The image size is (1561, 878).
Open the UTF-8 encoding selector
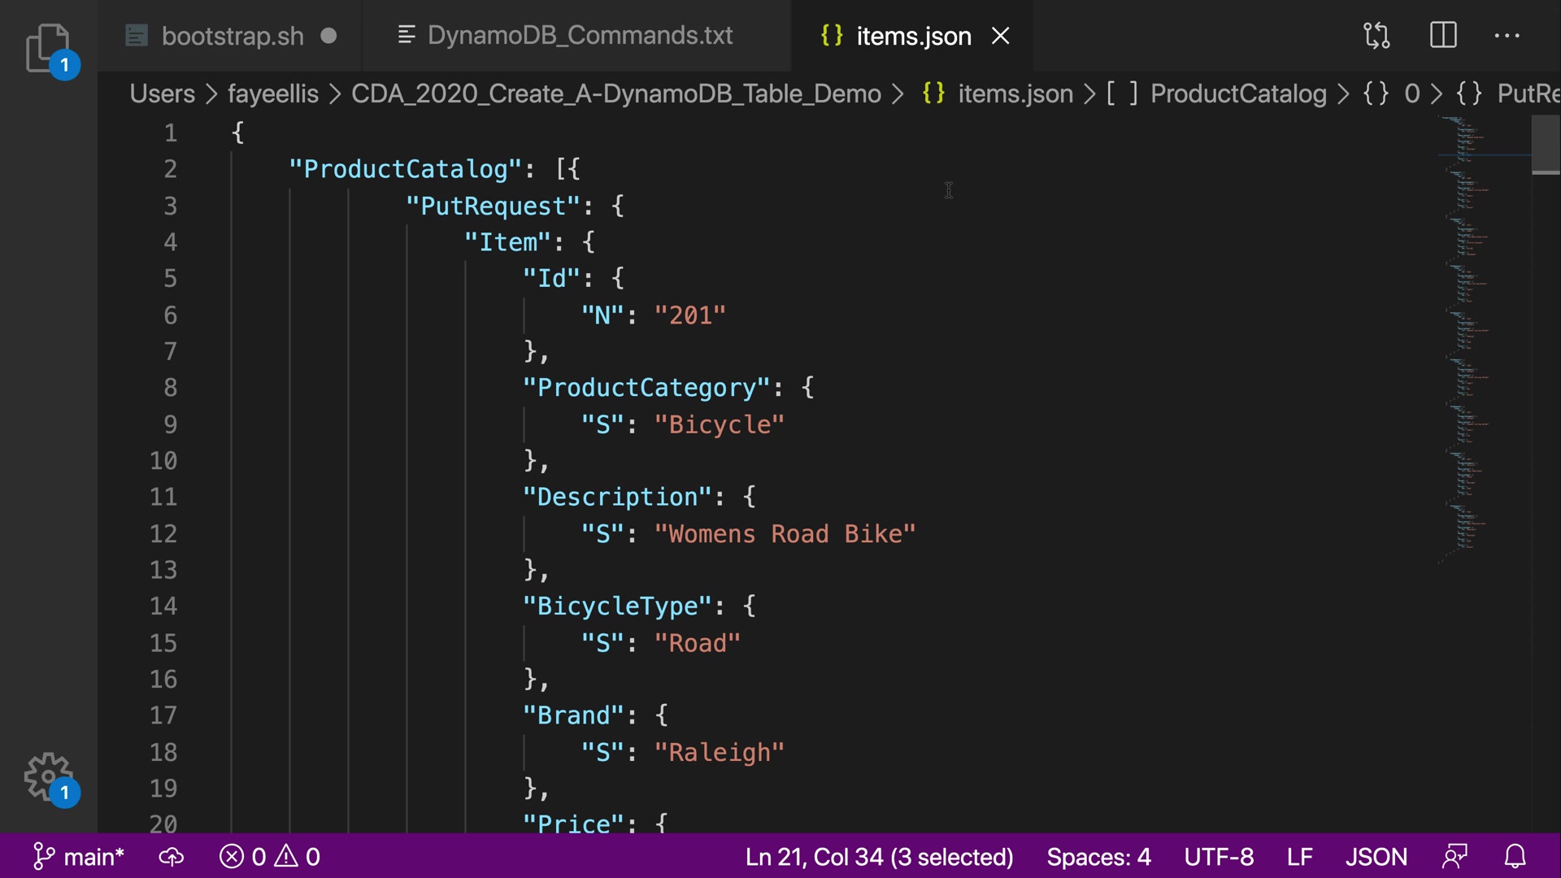[x=1218, y=857]
